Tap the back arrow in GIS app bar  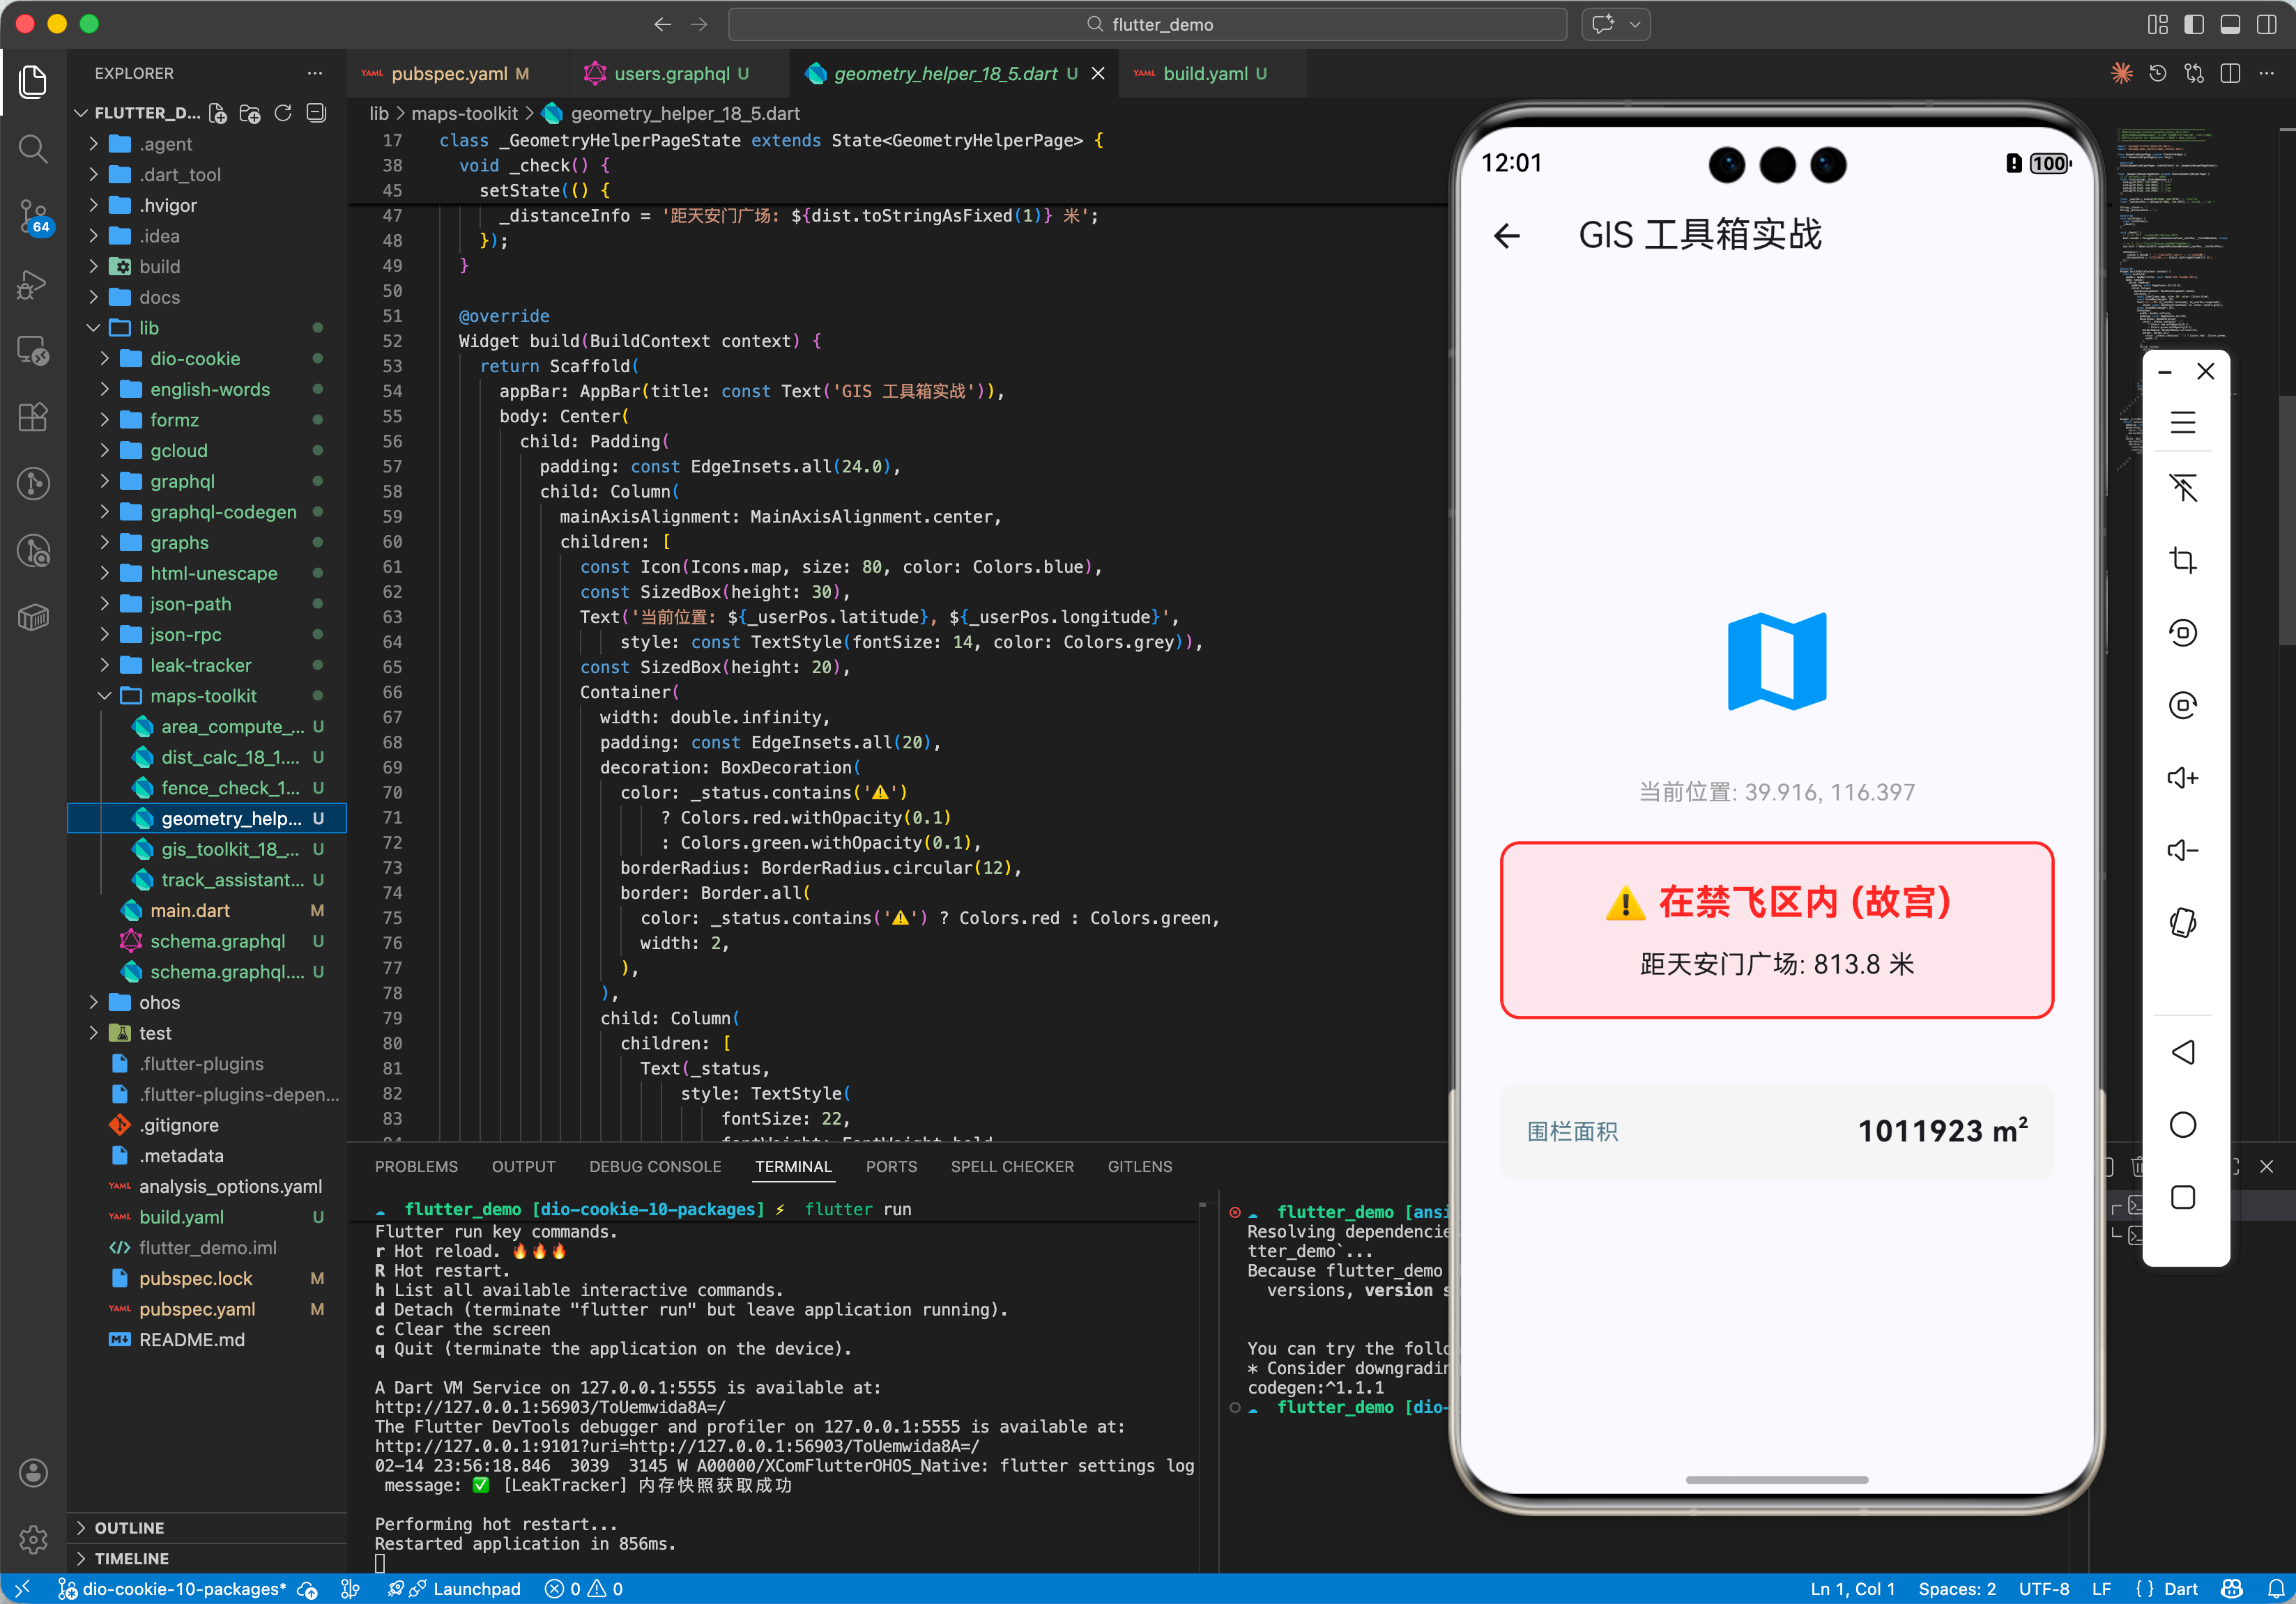[1506, 236]
